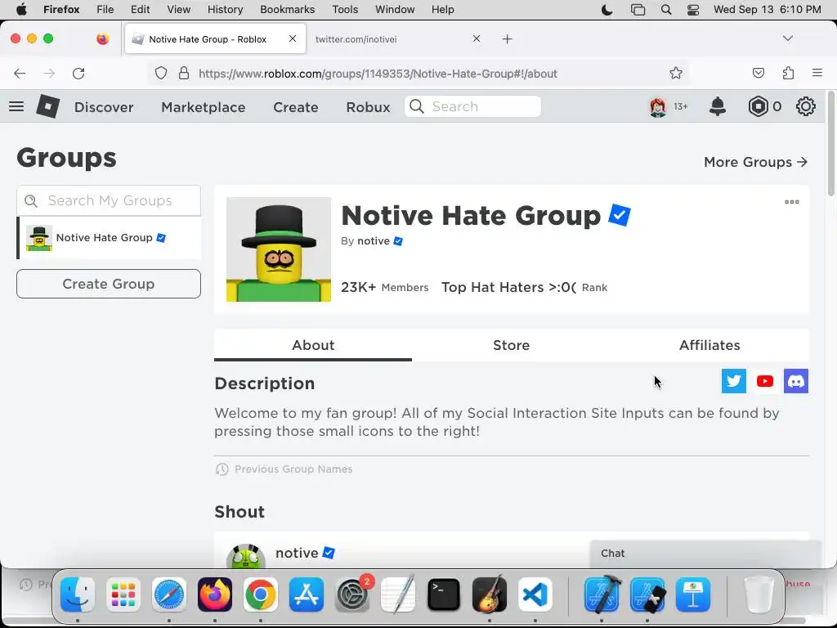Open the group owner notive link
Image resolution: width=837 pixels, height=628 pixels.
373,241
